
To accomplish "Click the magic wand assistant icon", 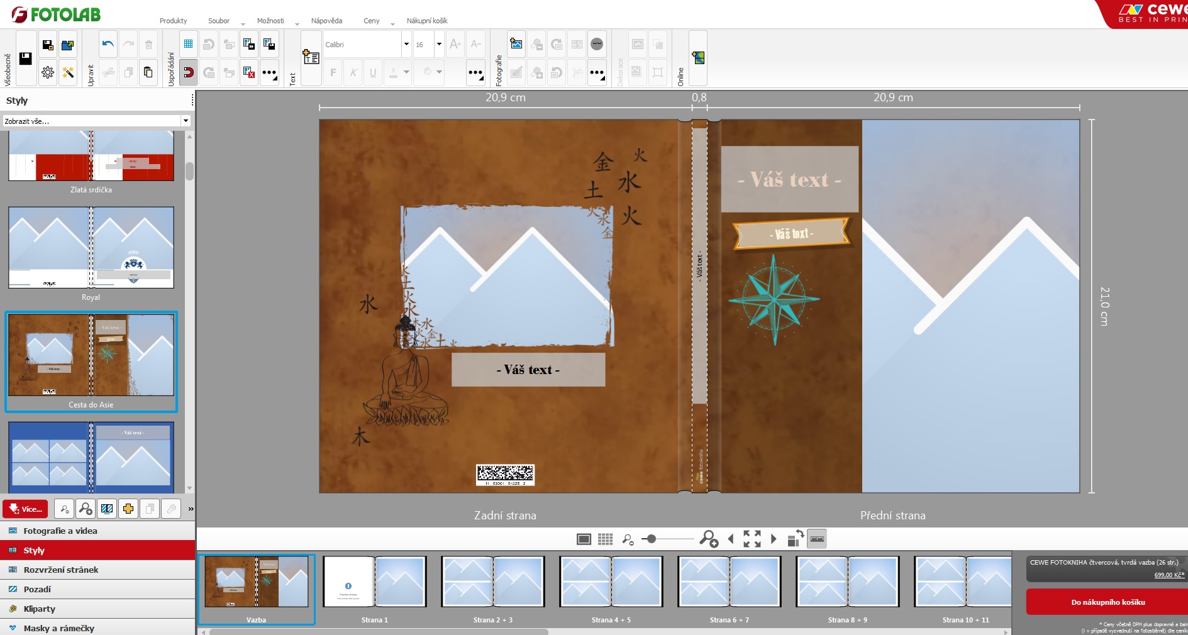I will 68,73.
